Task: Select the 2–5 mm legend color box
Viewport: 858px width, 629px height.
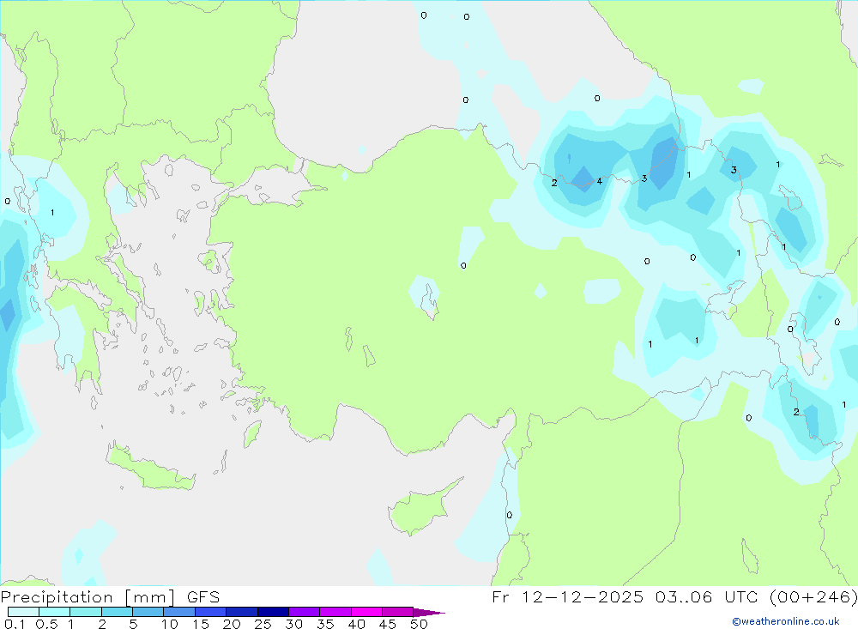Action: coord(117,612)
